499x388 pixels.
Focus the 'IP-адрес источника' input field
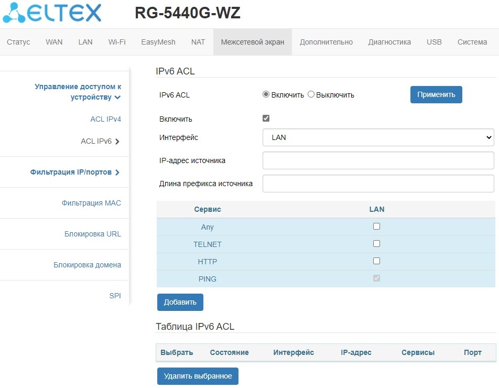(x=378, y=160)
